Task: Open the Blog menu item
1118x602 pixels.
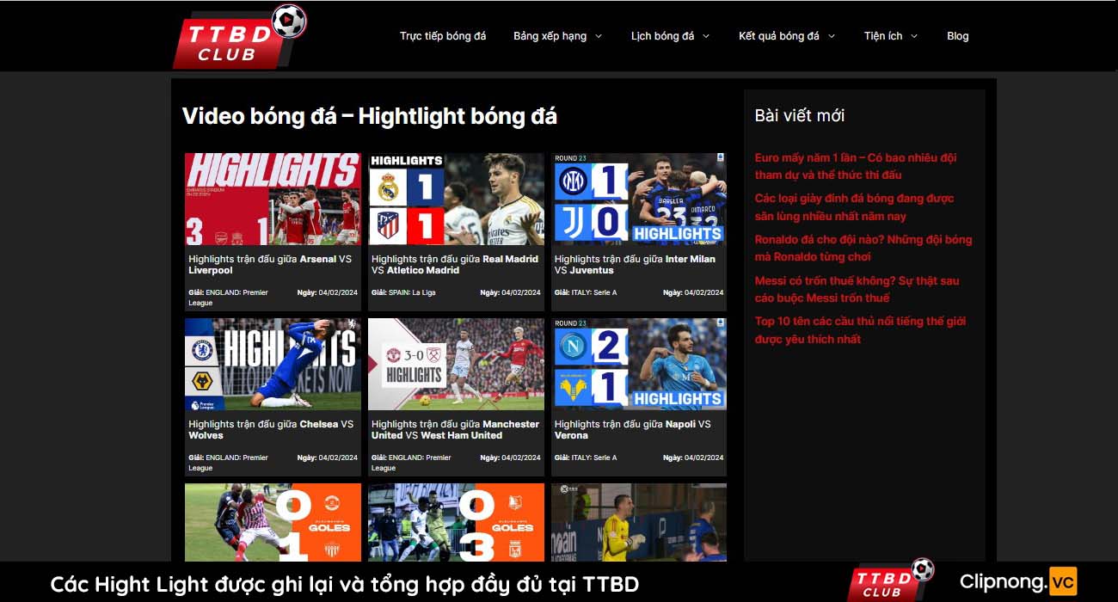Action: point(958,36)
